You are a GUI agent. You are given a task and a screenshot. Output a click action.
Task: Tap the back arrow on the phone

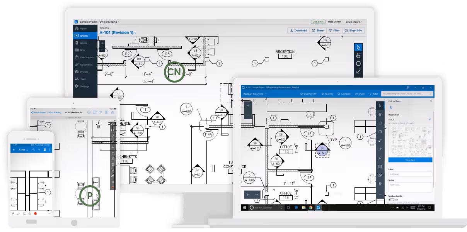tap(14, 149)
